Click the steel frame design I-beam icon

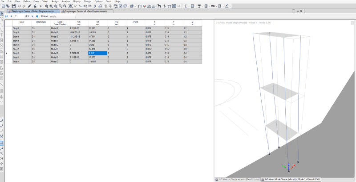click(186, 6)
